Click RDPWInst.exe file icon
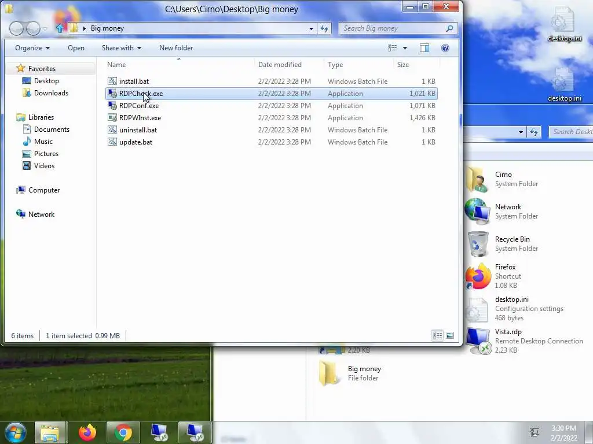Screen dimensions: 593x444 (112, 117)
